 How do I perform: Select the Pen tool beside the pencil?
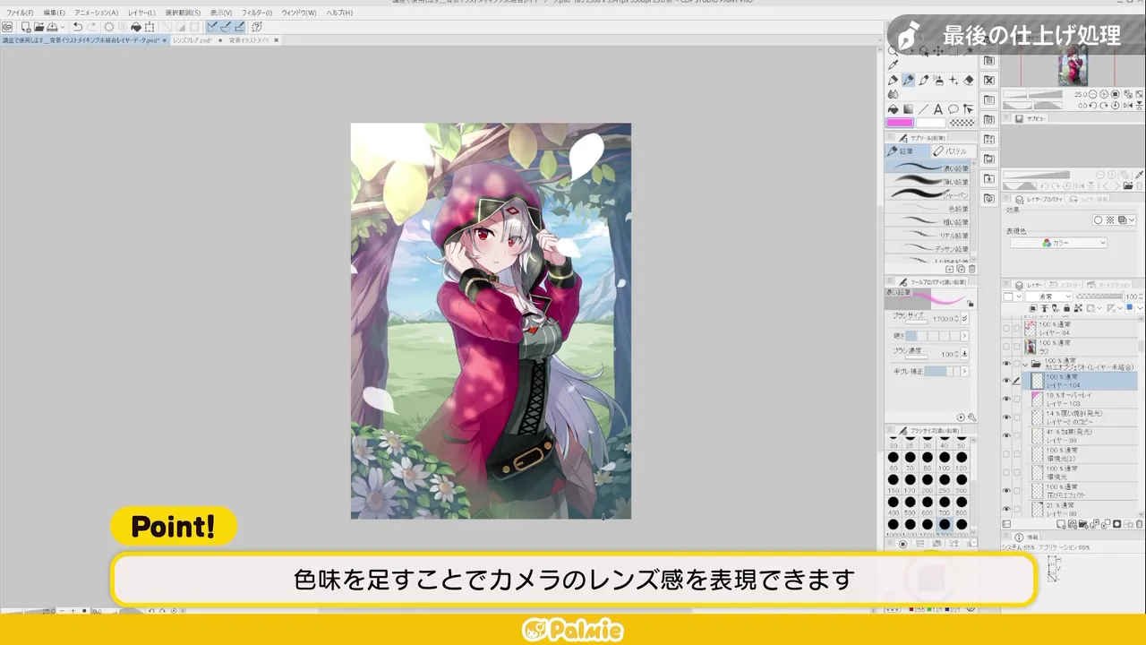pyautogui.click(x=894, y=80)
